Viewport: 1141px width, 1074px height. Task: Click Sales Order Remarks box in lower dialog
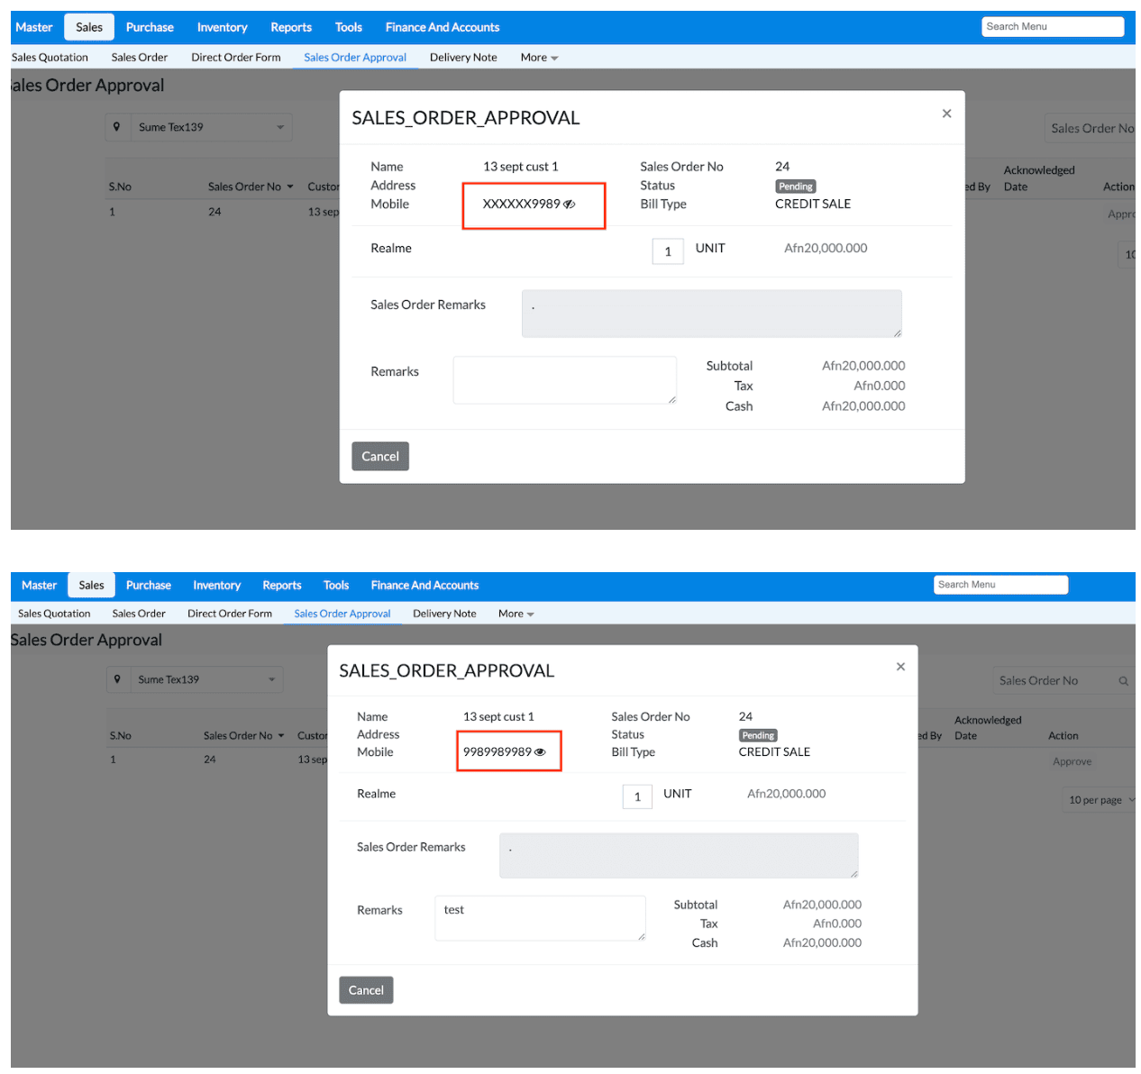(679, 856)
